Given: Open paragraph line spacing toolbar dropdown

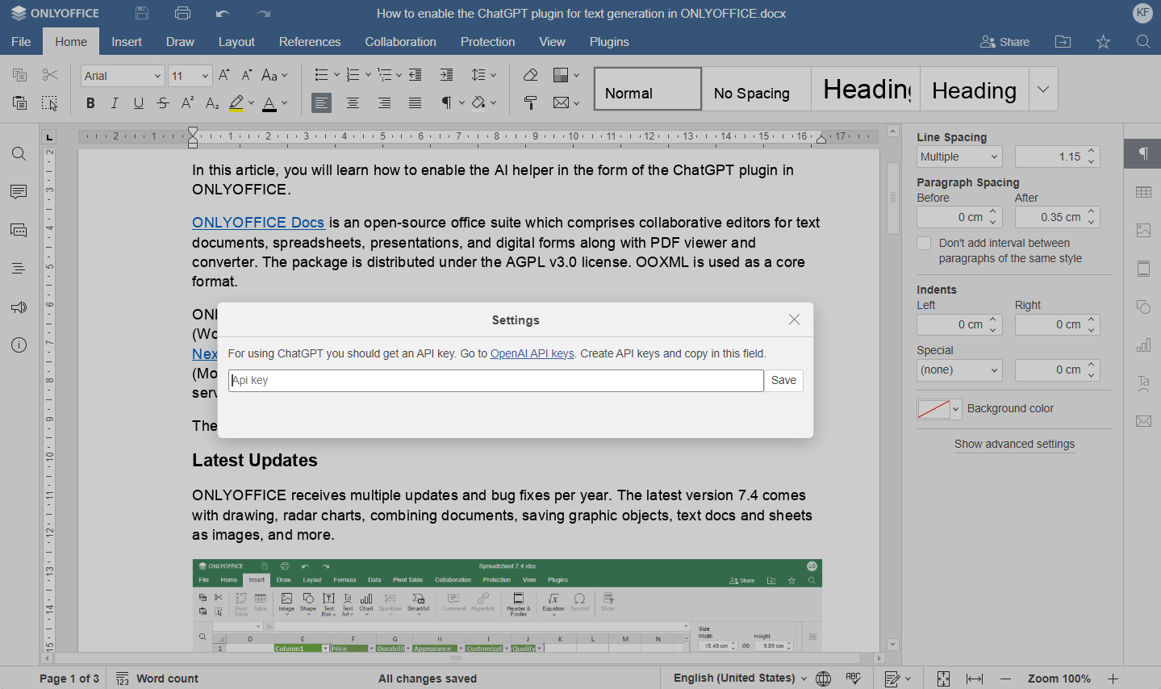Looking at the screenshot, I should click(483, 75).
